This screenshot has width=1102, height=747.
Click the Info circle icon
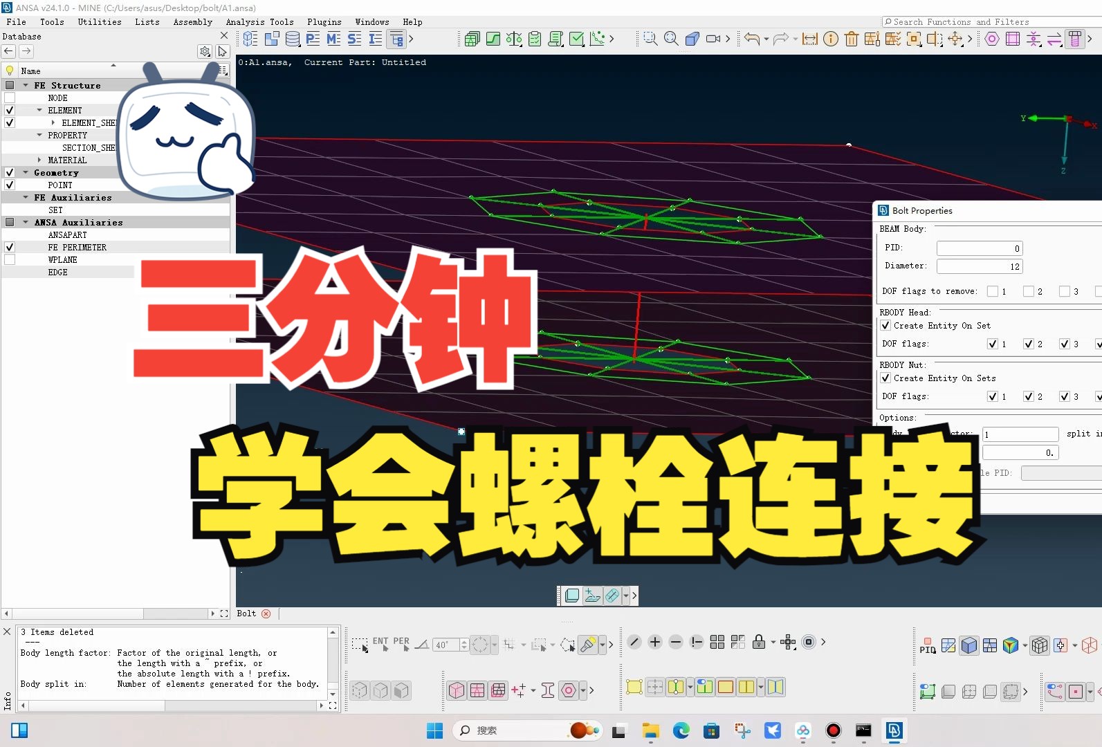(831, 39)
